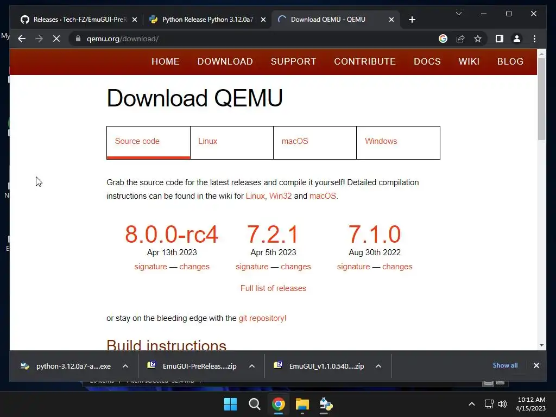This screenshot has width=556, height=417.
Task: Close the downloads bar
Action: 536,365
